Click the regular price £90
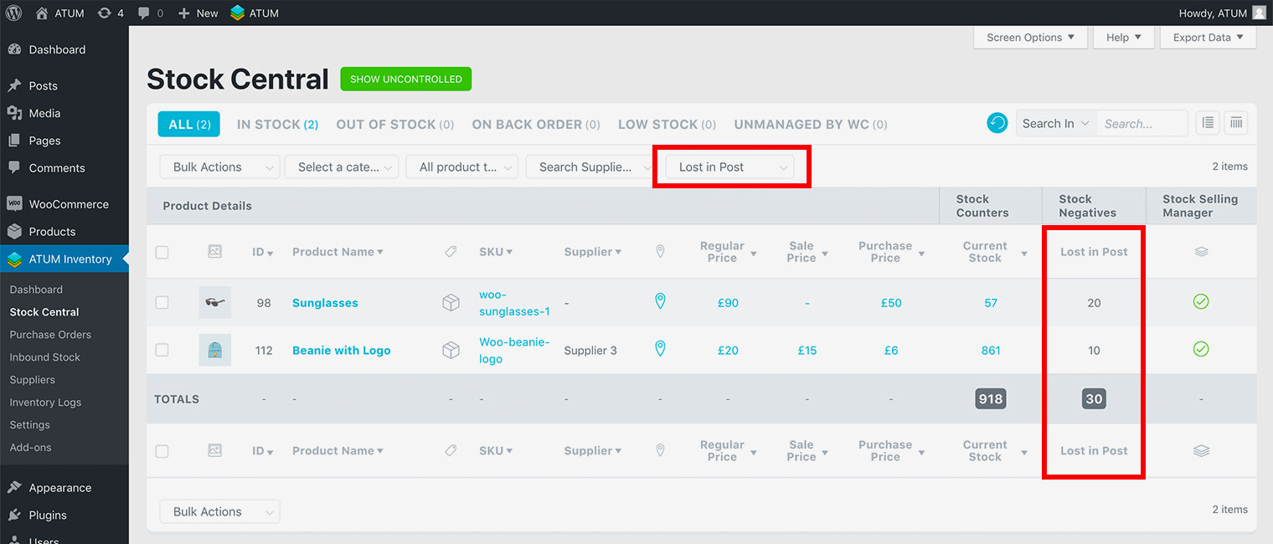 [x=728, y=303]
